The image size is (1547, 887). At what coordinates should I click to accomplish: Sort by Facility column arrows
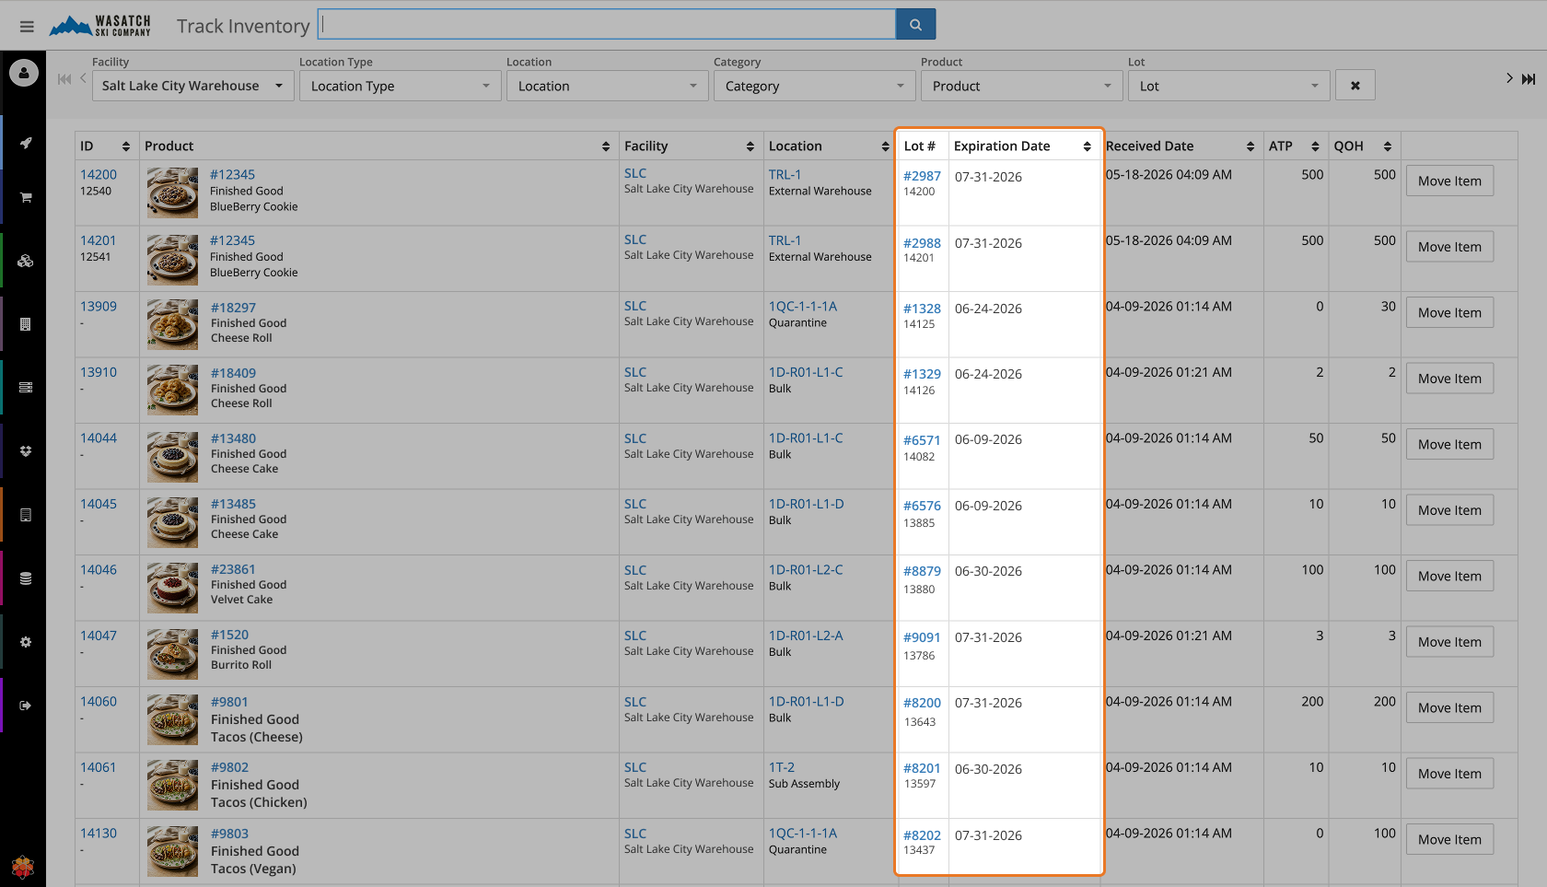click(x=750, y=146)
